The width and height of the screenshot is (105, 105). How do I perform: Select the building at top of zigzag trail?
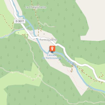coord(101,73)
